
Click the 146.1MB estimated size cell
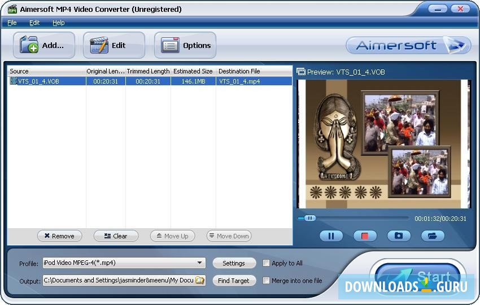(x=194, y=81)
